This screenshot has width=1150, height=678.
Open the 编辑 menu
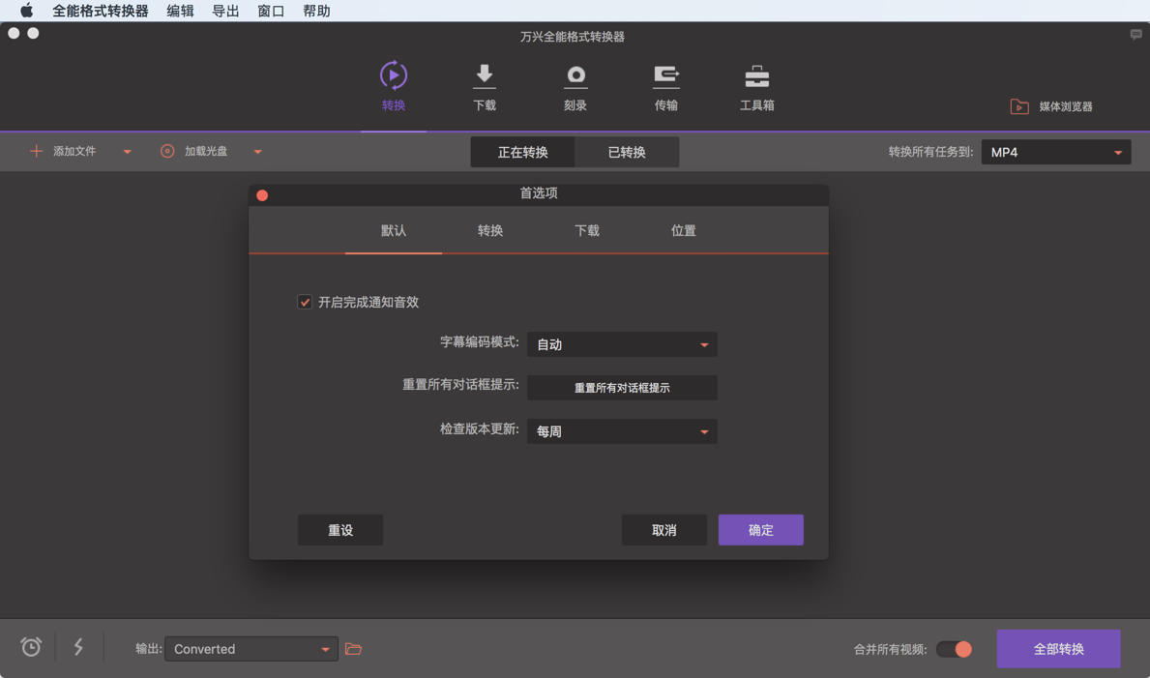click(x=181, y=11)
